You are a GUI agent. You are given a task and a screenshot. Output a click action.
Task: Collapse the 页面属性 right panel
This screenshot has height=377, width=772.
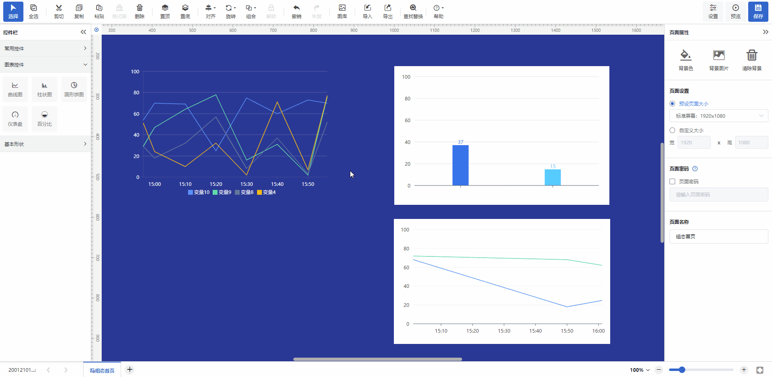pyautogui.click(x=766, y=32)
